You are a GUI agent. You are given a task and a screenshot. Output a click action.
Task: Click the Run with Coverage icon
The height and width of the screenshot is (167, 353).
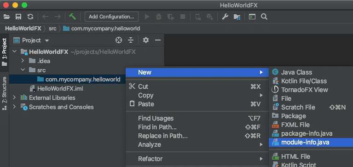point(170,17)
